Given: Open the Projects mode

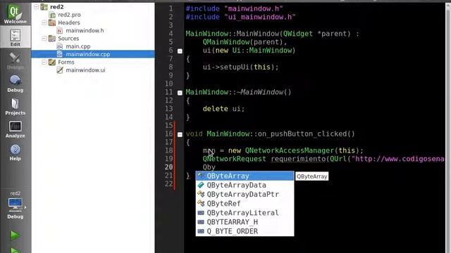Looking at the screenshot, I should click(15, 106).
